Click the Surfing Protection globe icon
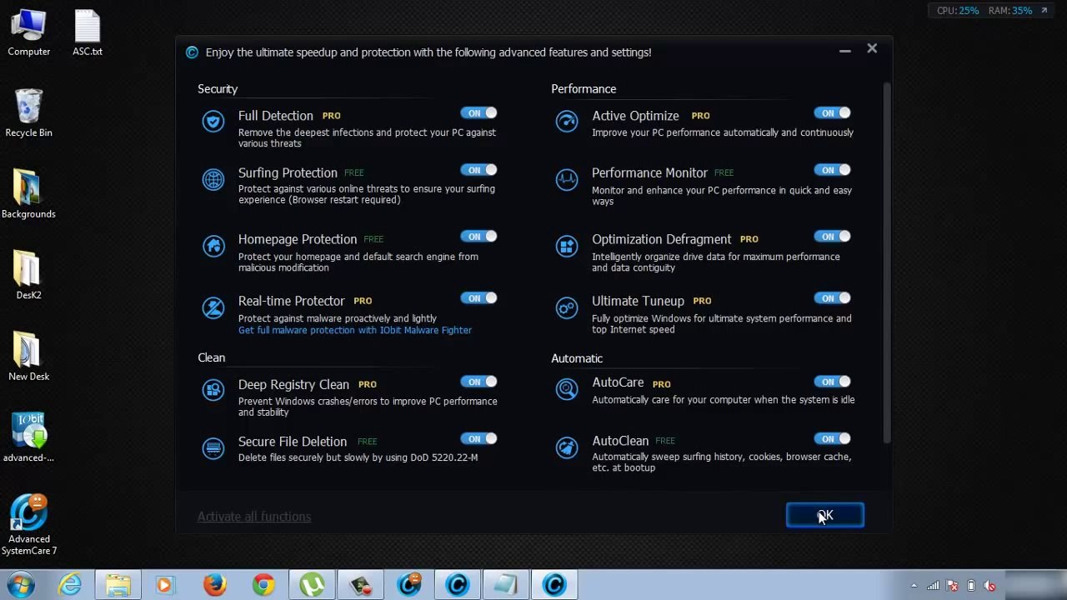Viewport: 1067px width, 600px height. click(x=213, y=179)
